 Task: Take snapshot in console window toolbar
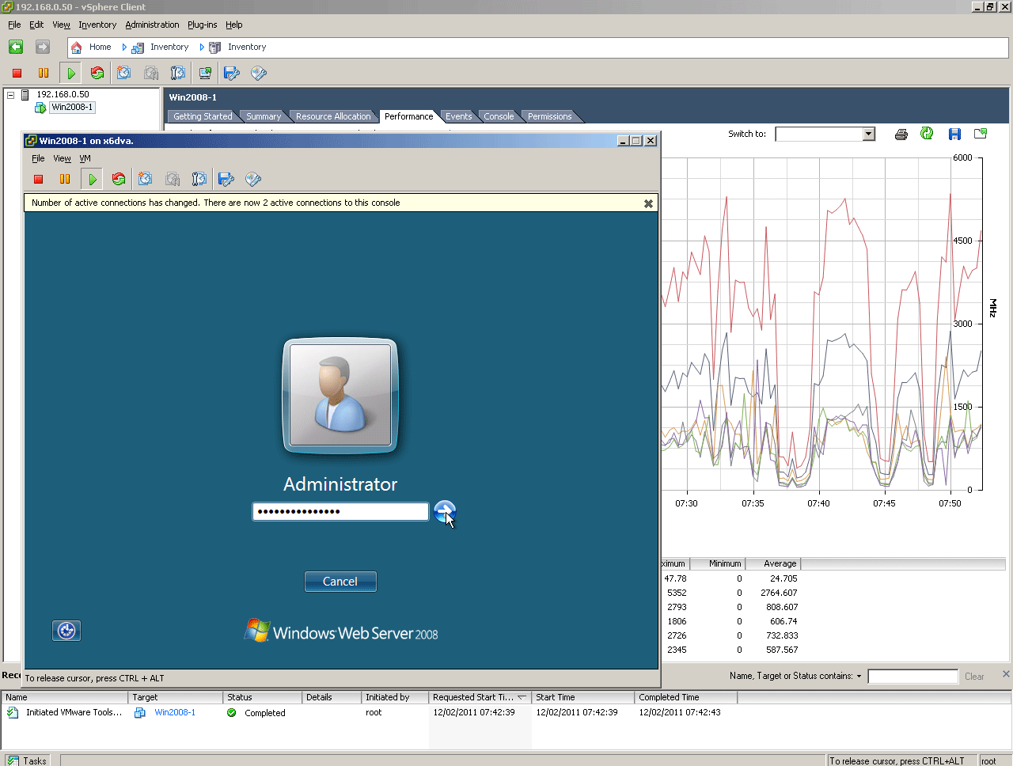(146, 180)
